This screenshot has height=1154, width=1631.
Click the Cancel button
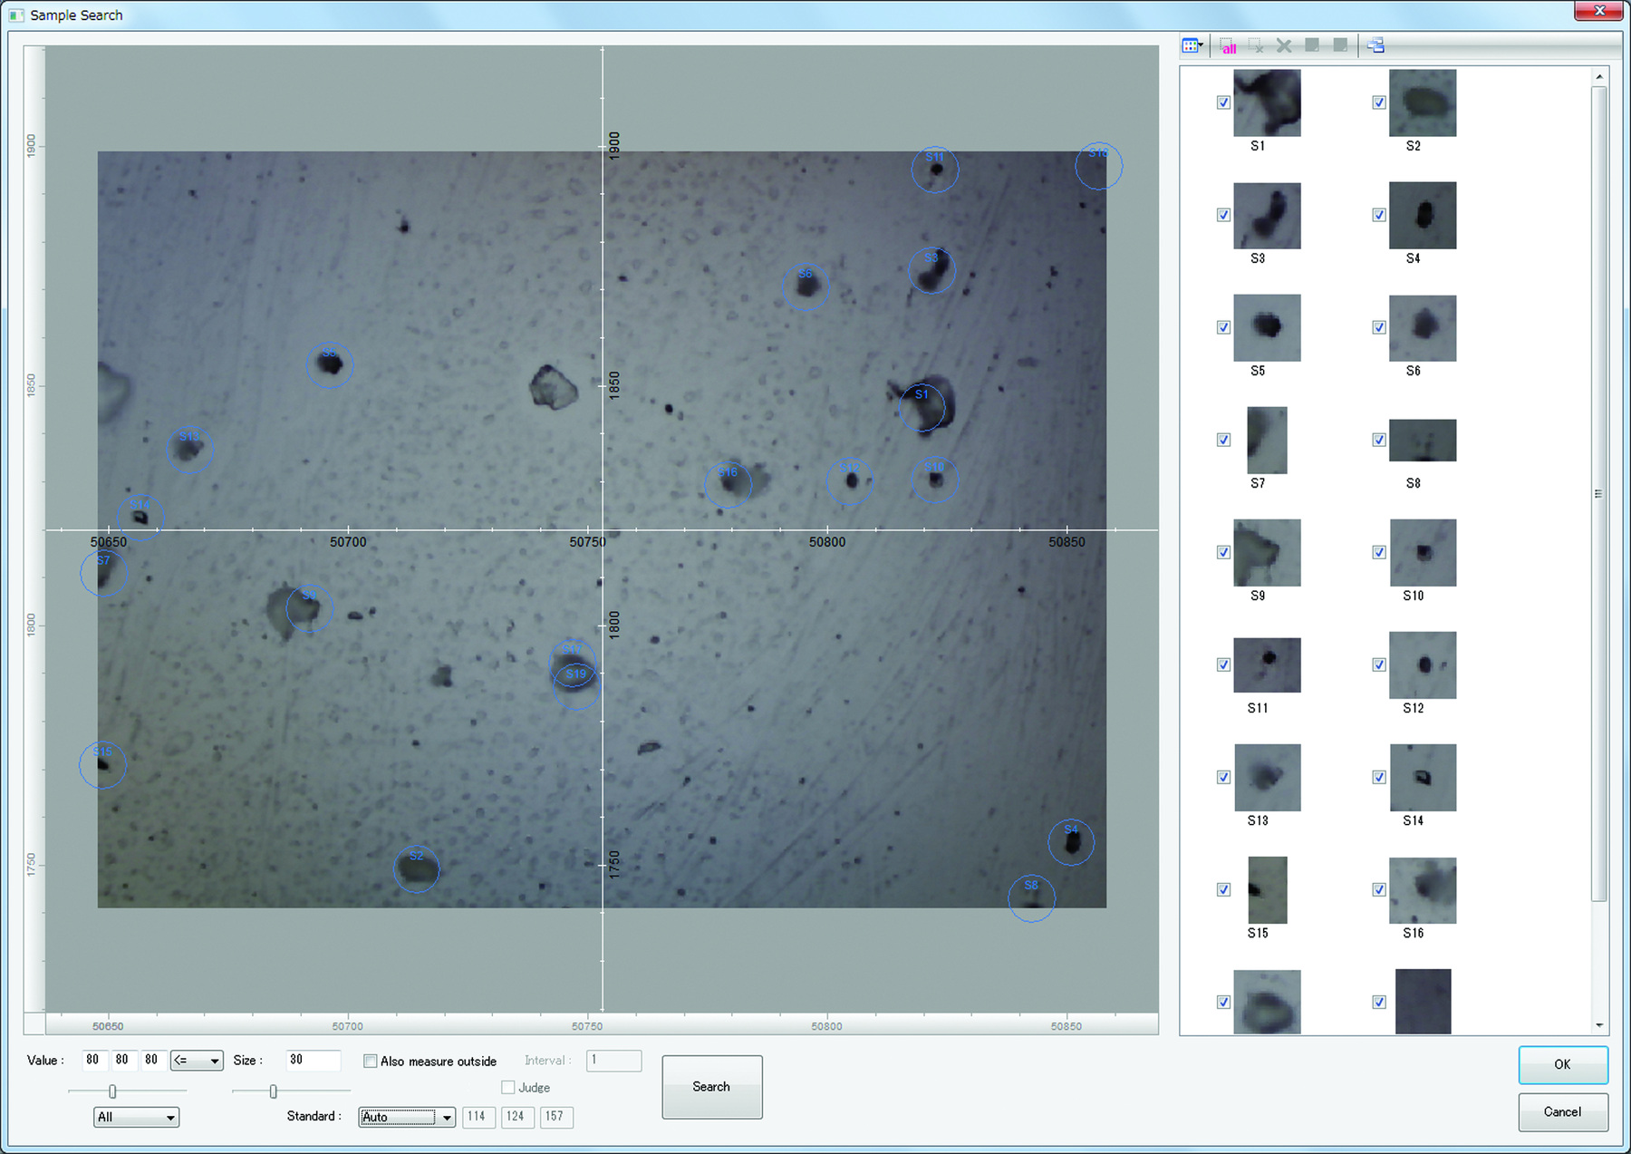point(1563,1111)
